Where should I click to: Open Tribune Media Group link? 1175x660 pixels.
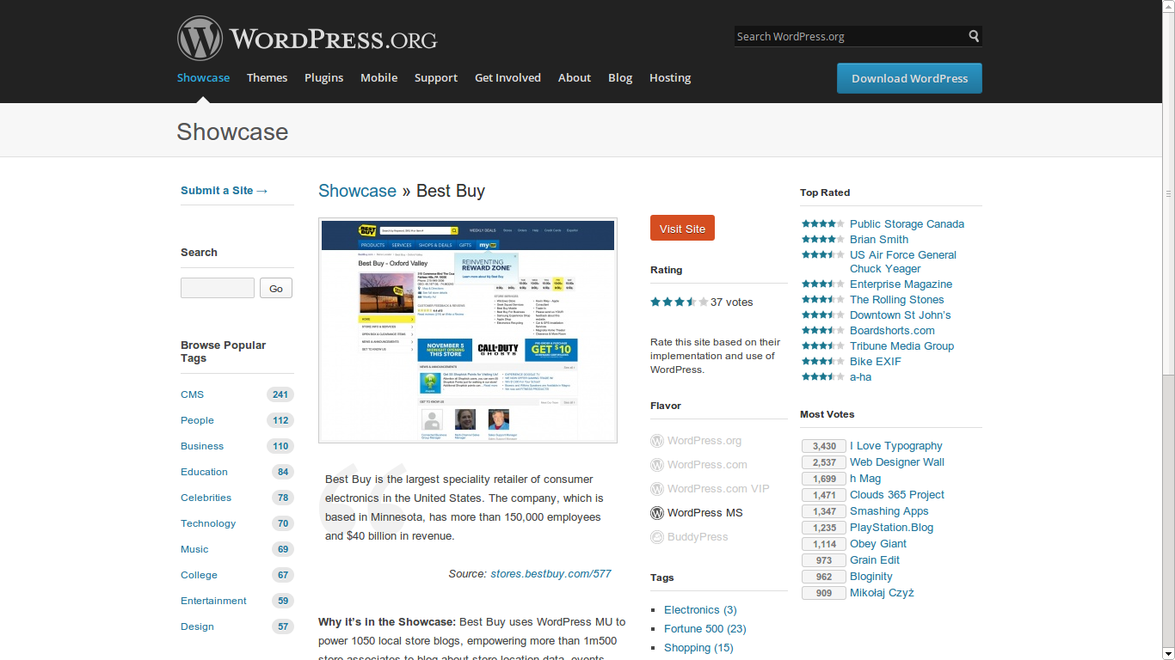click(901, 346)
